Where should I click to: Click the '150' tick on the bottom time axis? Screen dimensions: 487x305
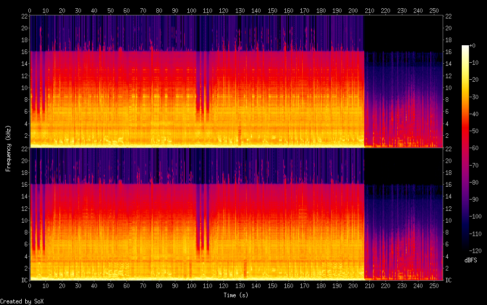pyautogui.click(x=272, y=286)
